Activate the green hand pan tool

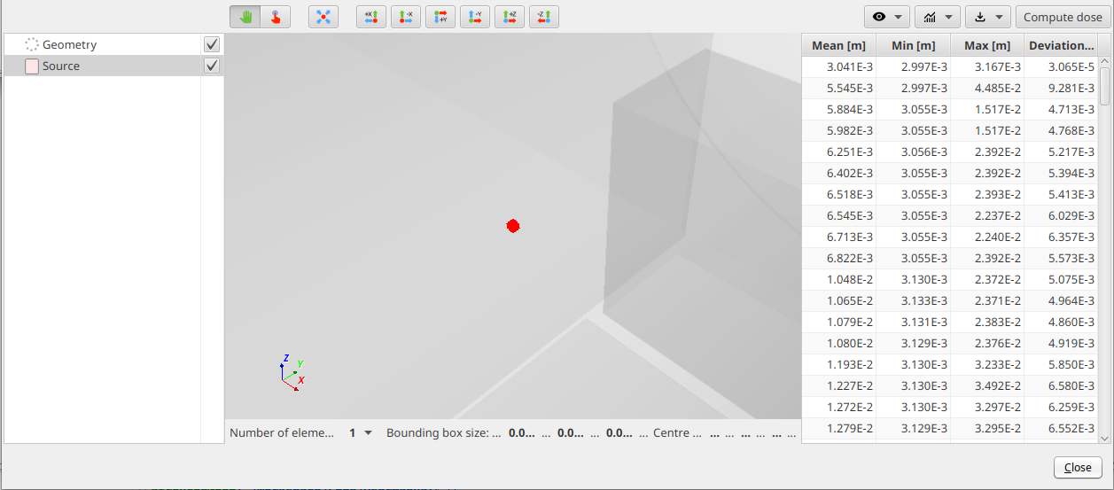pos(245,17)
